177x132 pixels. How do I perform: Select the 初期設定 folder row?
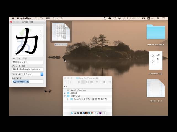[x=88, y=93]
